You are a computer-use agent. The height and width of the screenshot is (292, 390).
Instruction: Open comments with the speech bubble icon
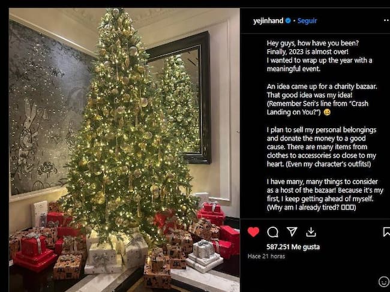273,232
